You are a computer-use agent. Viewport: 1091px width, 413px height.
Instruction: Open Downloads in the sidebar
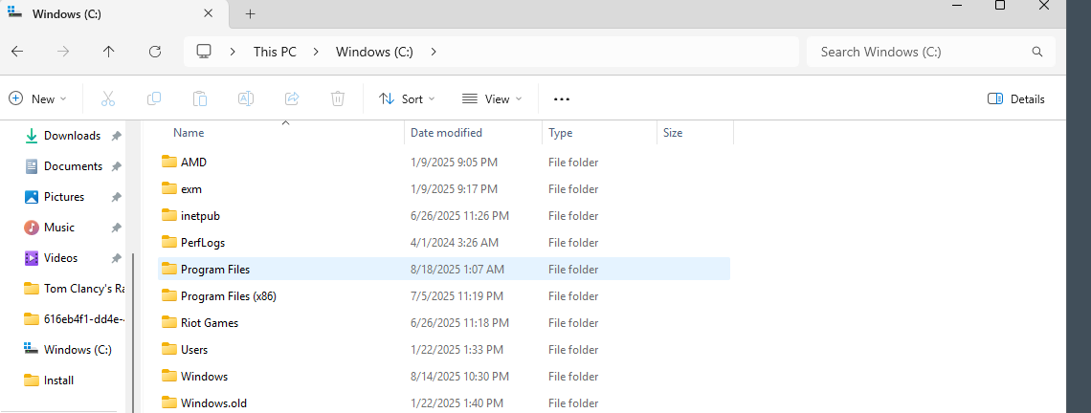(72, 136)
